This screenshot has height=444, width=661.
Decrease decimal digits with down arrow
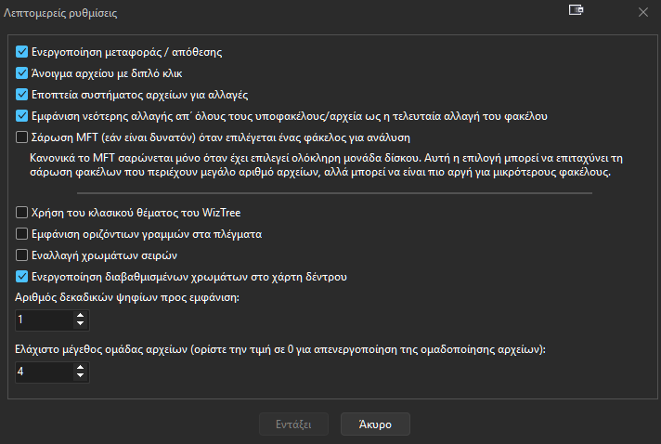[81, 324]
